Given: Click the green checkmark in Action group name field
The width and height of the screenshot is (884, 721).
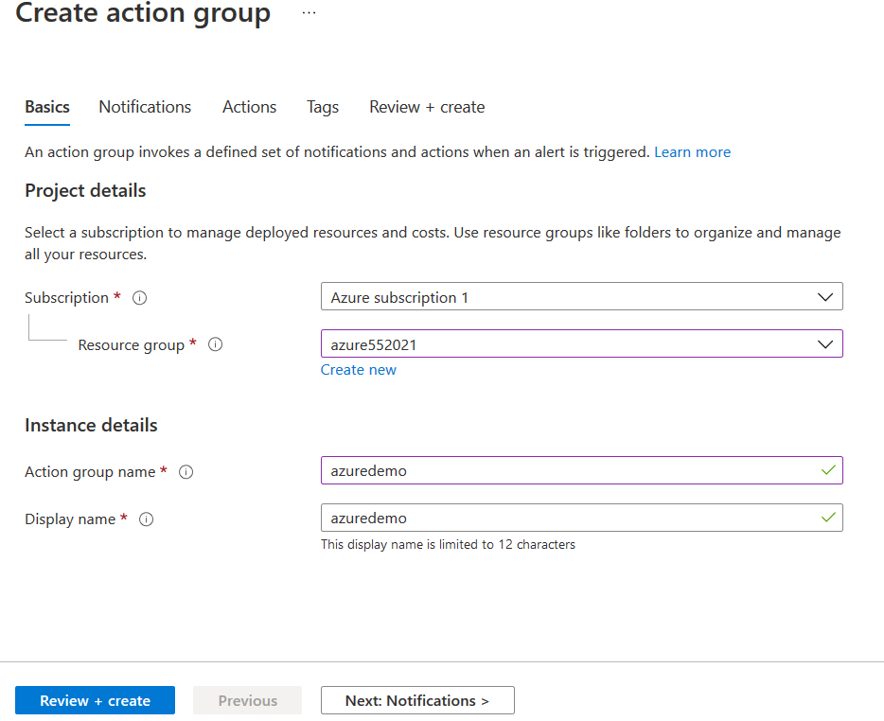Looking at the screenshot, I should pos(828,470).
